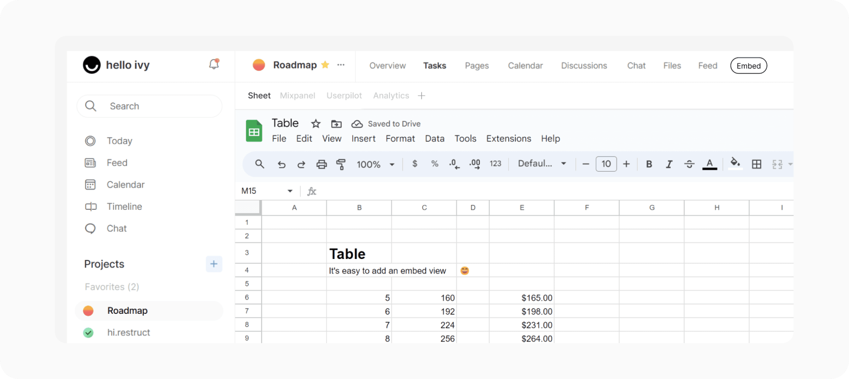Expand the M15 name box dropdown
The image size is (849, 379).
[x=290, y=191]
